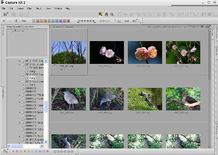Open the batch gear icon in status bar
This screenshot has height=155, width=218.
(5, 151)
